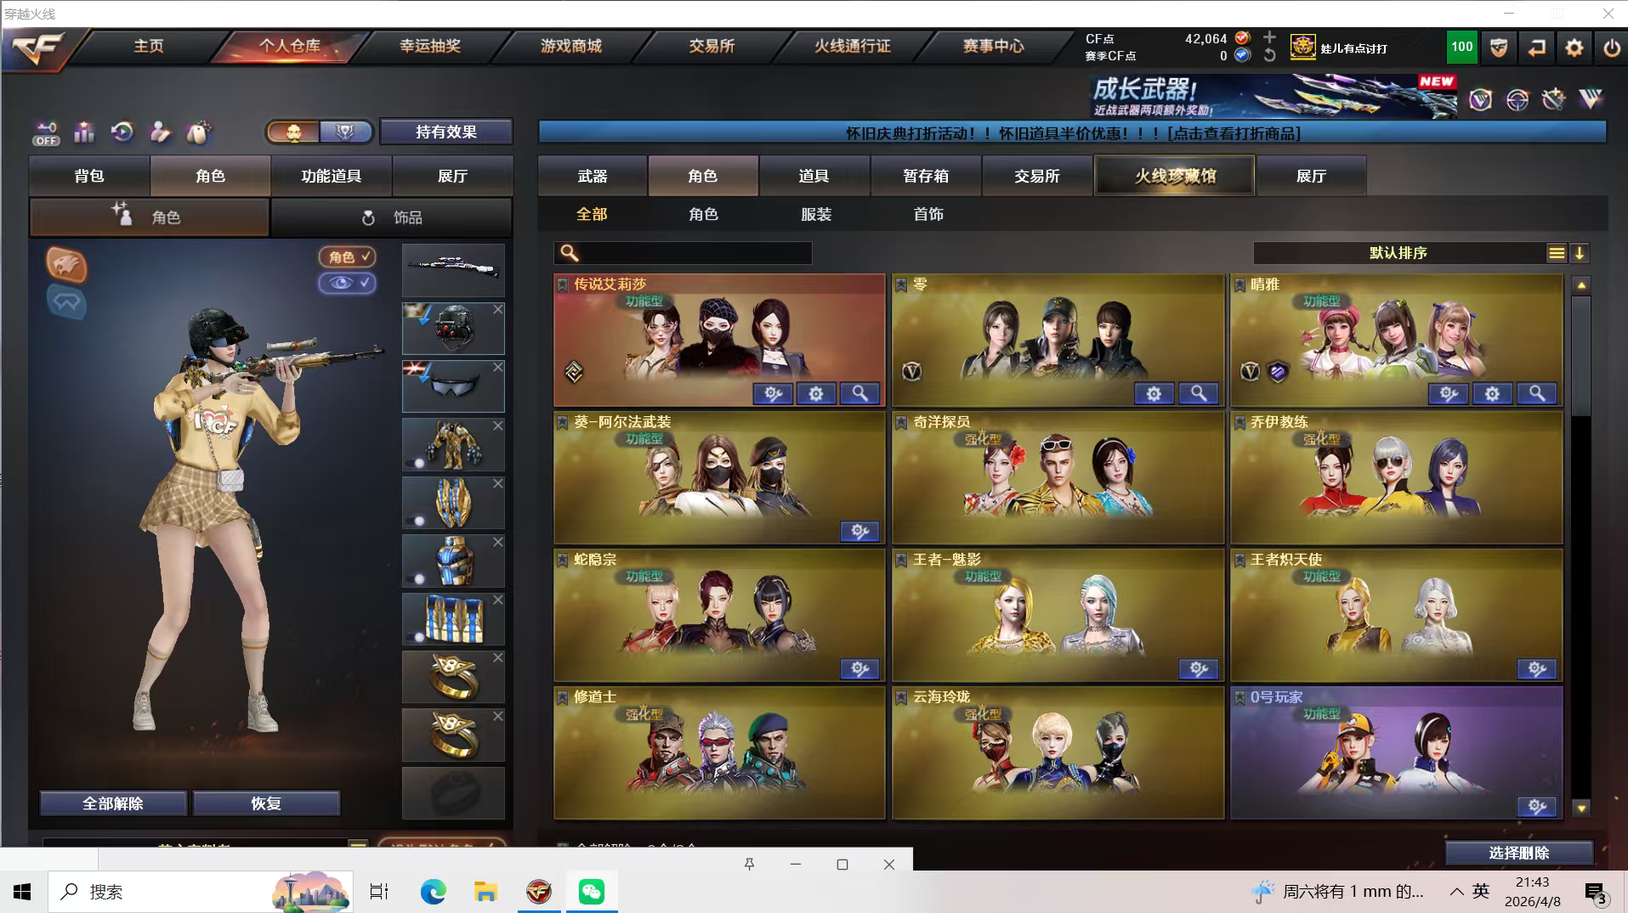Open the VIP shield icon beside the banner

click(1480, 100)
